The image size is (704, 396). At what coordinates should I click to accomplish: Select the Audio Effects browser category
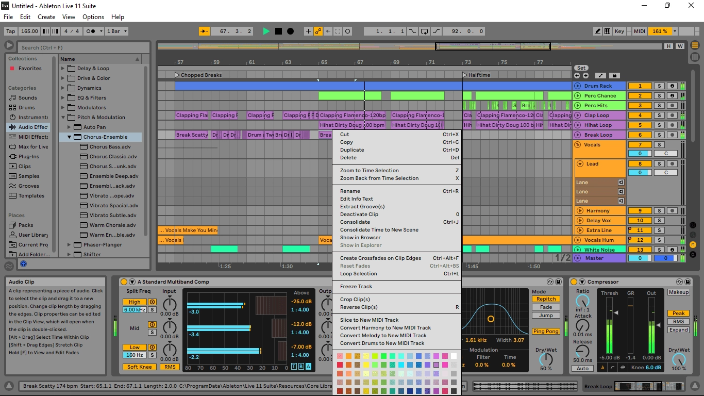coord(28,127)
